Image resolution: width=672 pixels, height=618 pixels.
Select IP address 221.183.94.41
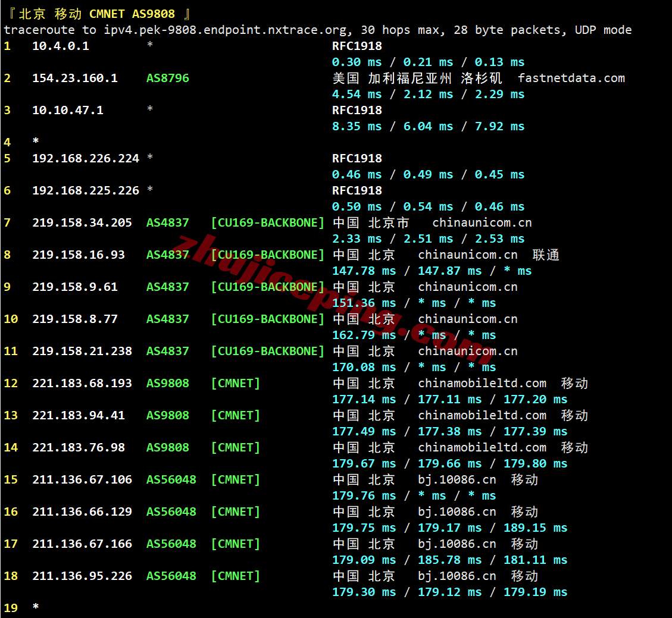pyautogui.click(x=79, y=415)
